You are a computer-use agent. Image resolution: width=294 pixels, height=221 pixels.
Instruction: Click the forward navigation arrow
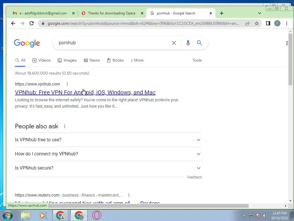[22, 23]
